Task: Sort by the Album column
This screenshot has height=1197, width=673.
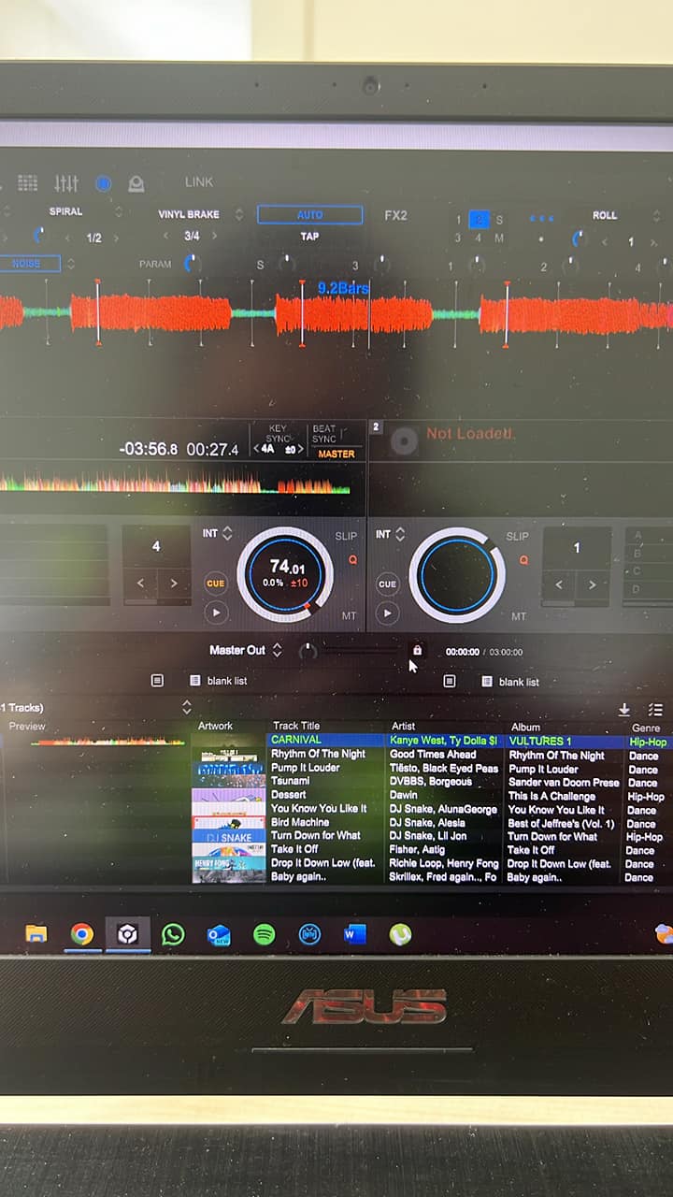Action: (525, 727)
